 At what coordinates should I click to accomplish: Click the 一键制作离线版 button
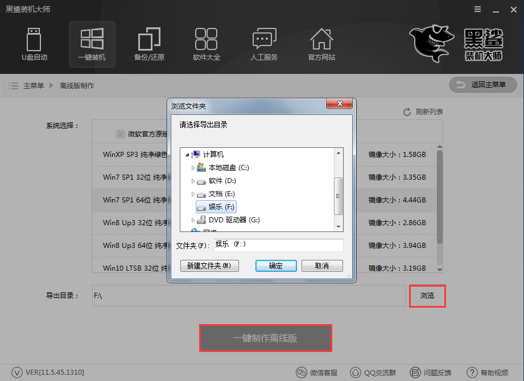(x=265, y=338)
